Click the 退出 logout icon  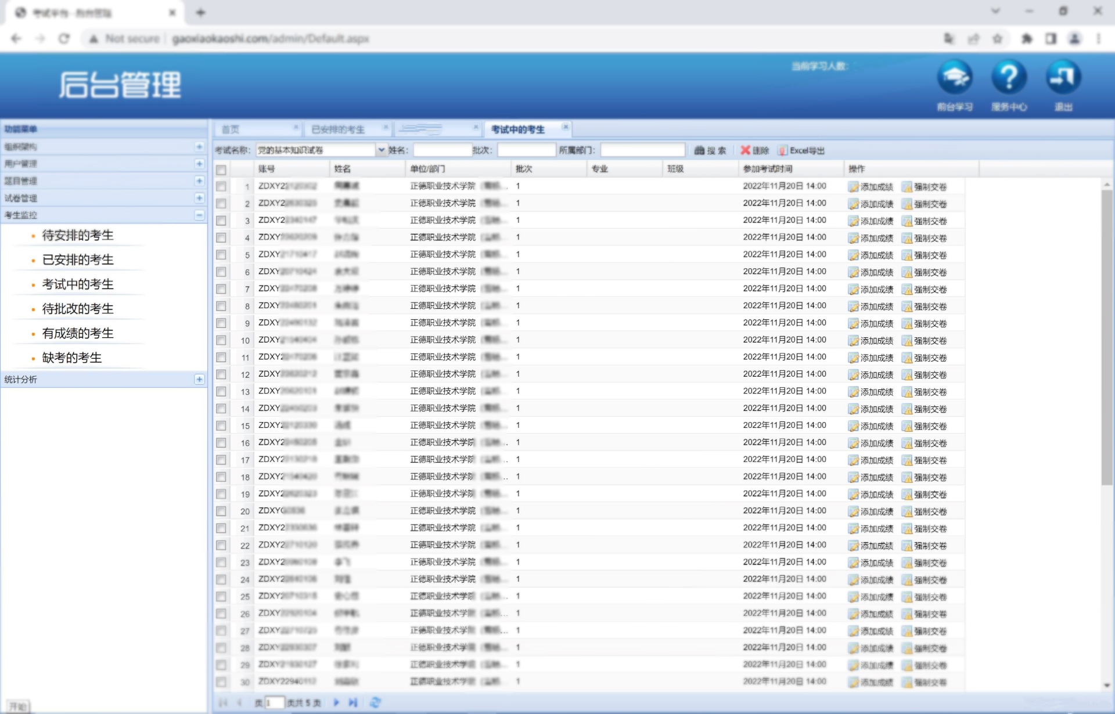(x=1063, y=77)
